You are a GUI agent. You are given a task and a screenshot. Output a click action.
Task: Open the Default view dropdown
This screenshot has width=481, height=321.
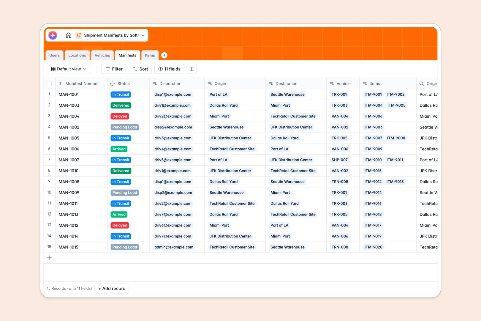[69, 69]
